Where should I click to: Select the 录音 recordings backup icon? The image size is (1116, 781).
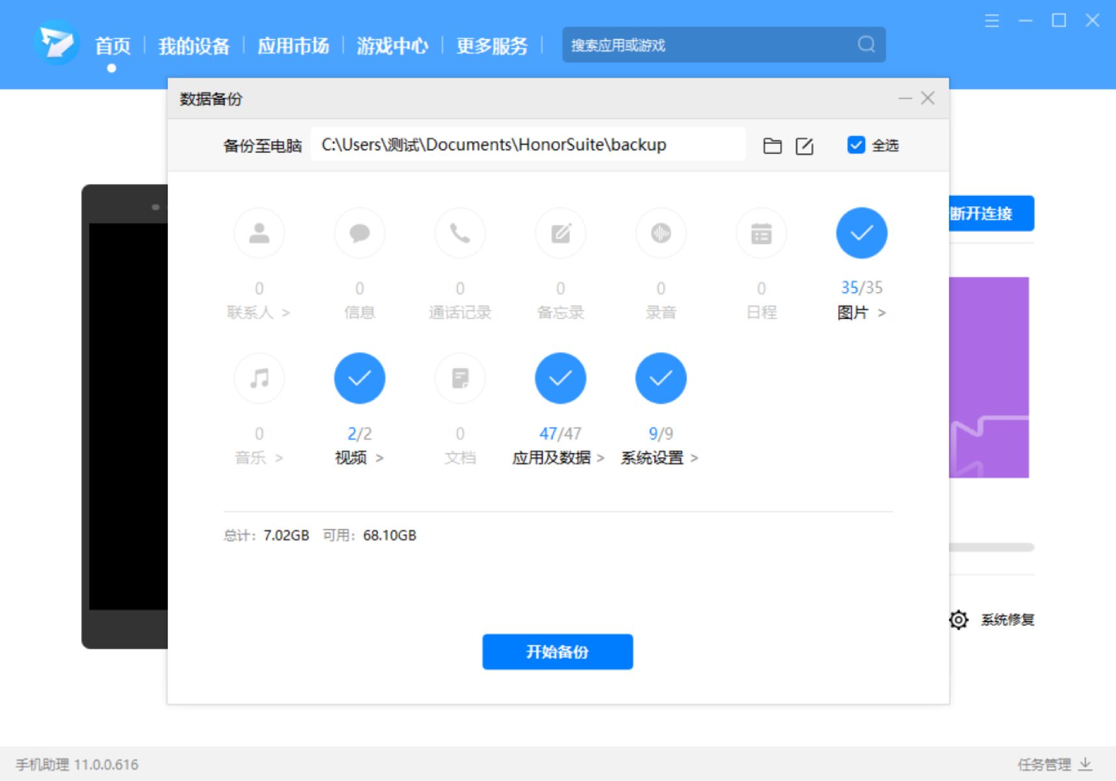pos(660,233)
